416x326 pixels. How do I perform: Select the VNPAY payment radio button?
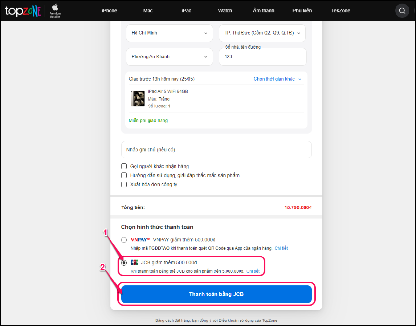click(124, 240)
